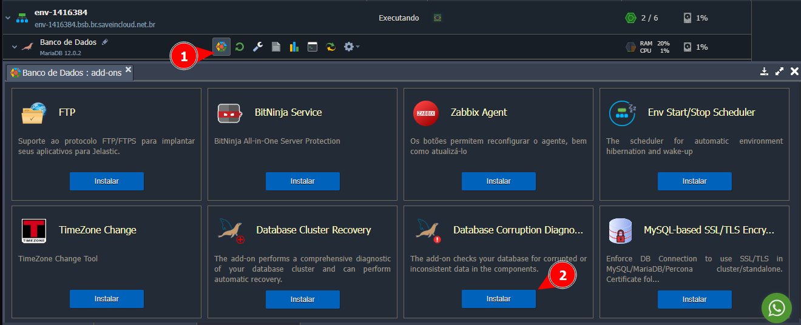Launch Web SSH terminal icon
Viewport: 801px width, 325px height.
point(313,47)
